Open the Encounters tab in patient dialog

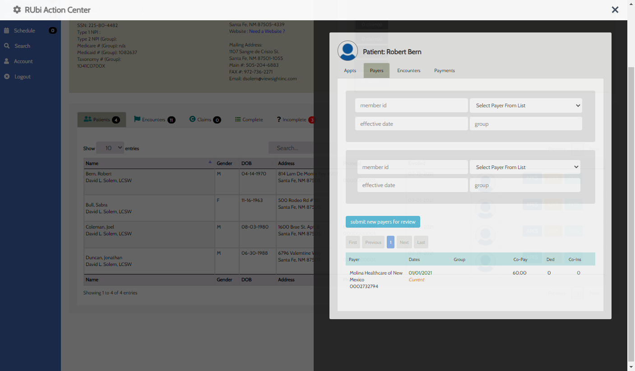click(x=408, y=71)
